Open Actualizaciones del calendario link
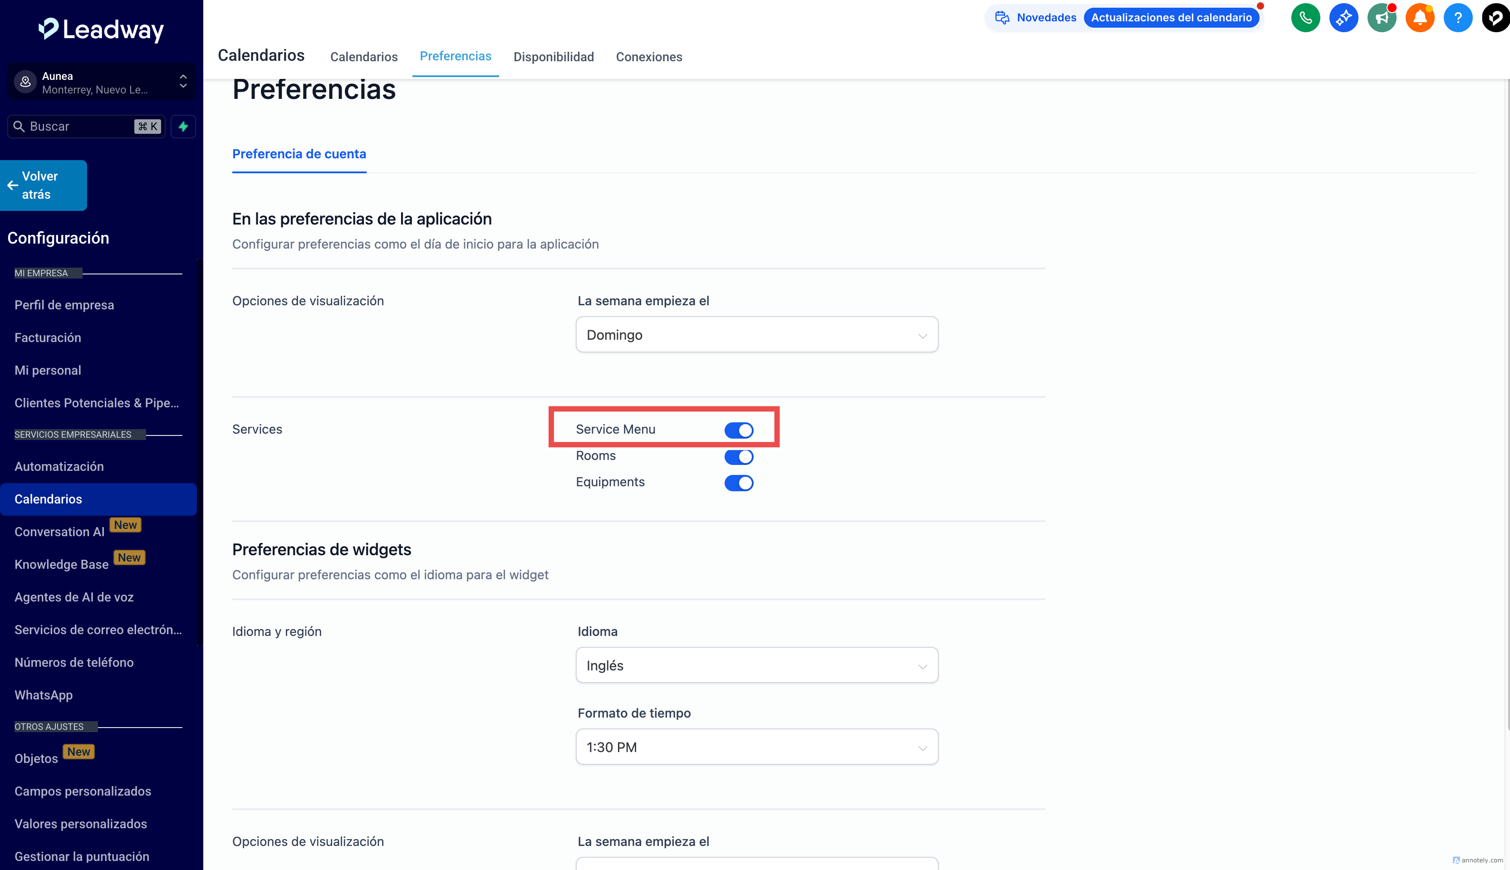Image resolution: width=1510 pixels, height=870 pixels. [x=1171, y=18]
